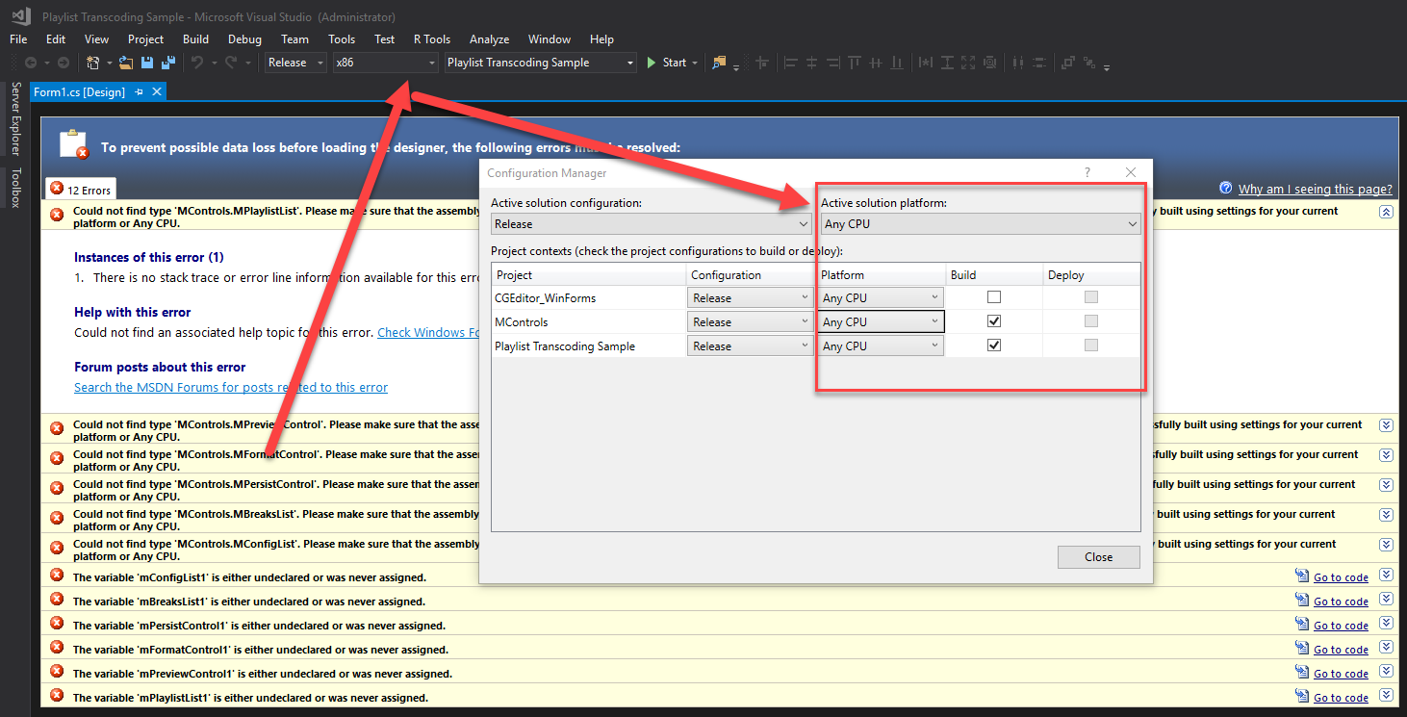Click the Configuration Manager help question mark
Image resolution: width=1407 pixels, height=717 pixels.
pos(1087,172)
